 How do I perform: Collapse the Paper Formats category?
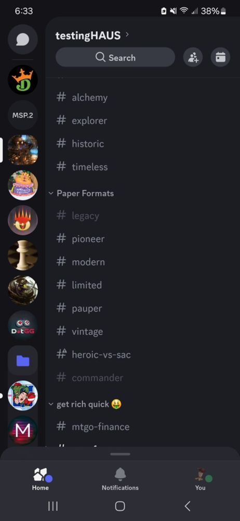(81, 193)
